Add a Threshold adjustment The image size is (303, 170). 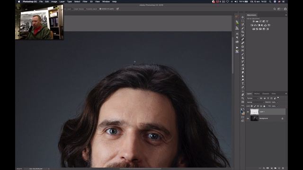[260, 29]
